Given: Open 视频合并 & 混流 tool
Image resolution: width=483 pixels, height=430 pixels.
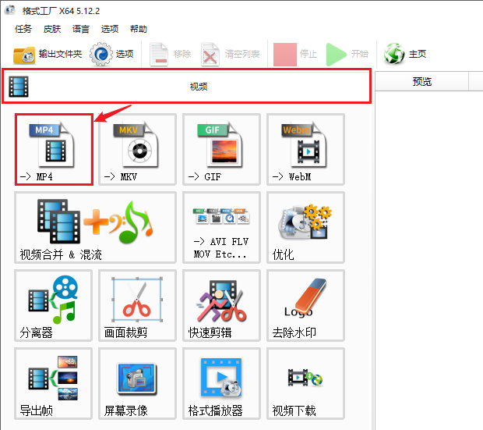Looking at the screenshot, I should (96, 228).
